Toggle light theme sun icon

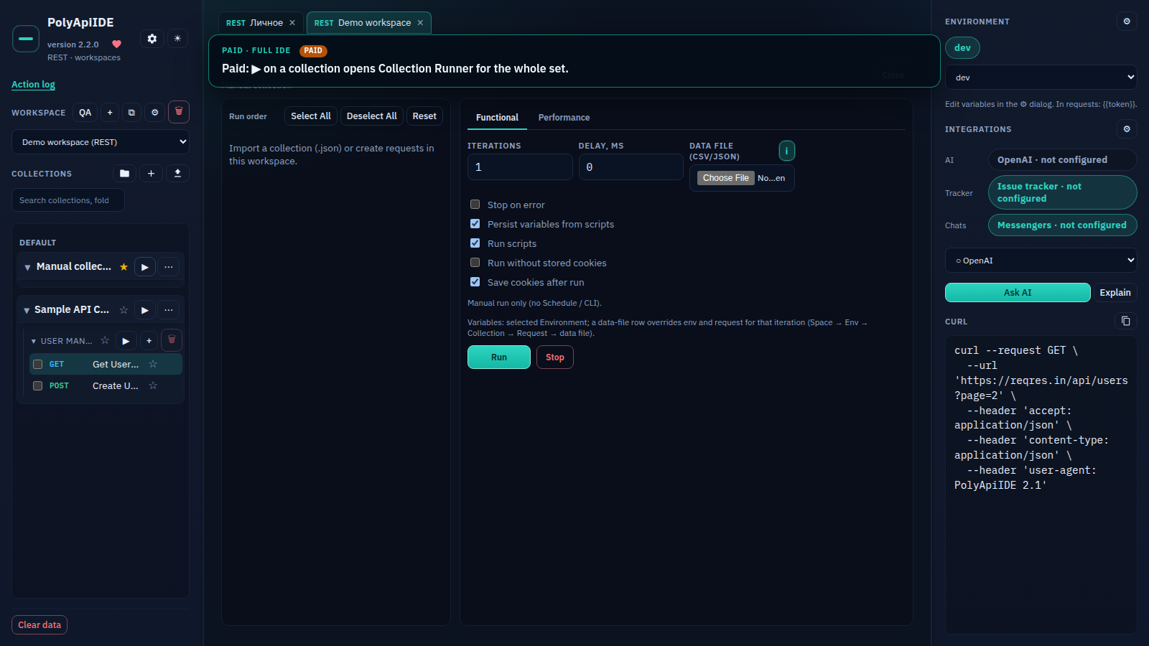(177, 39)
